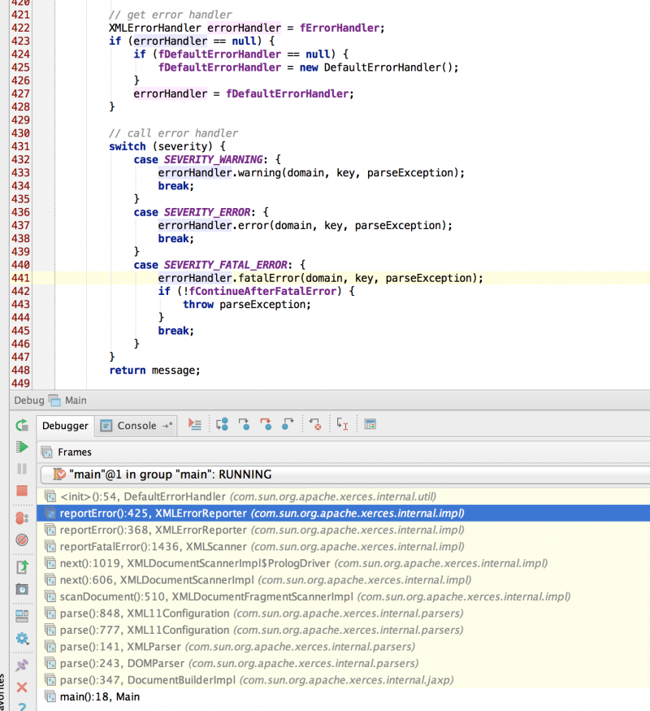Click the Force Step Into icon

coord(266,424)
